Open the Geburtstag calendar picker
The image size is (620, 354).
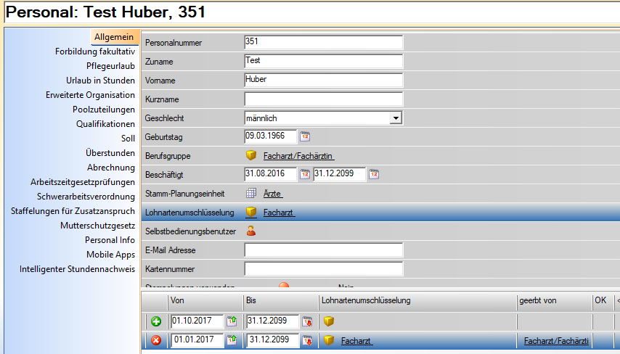coord(306,136)
